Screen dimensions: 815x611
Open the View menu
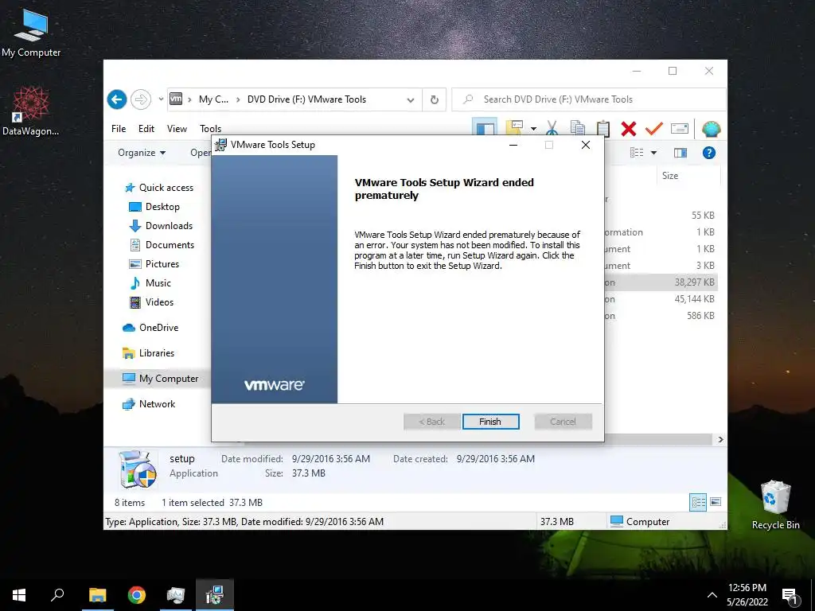(177, 129)
